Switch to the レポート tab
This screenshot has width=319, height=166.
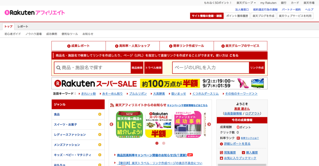[23, 27]
